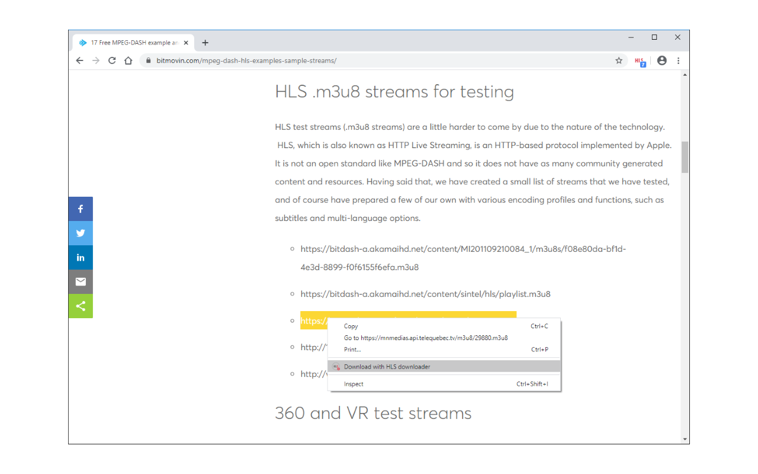Open Chrome's three-dot menu
758x474 pixels.
pyautogui.click(x=678, y=60)
